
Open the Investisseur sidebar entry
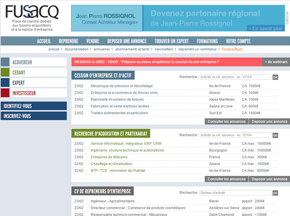coord(34,93)
